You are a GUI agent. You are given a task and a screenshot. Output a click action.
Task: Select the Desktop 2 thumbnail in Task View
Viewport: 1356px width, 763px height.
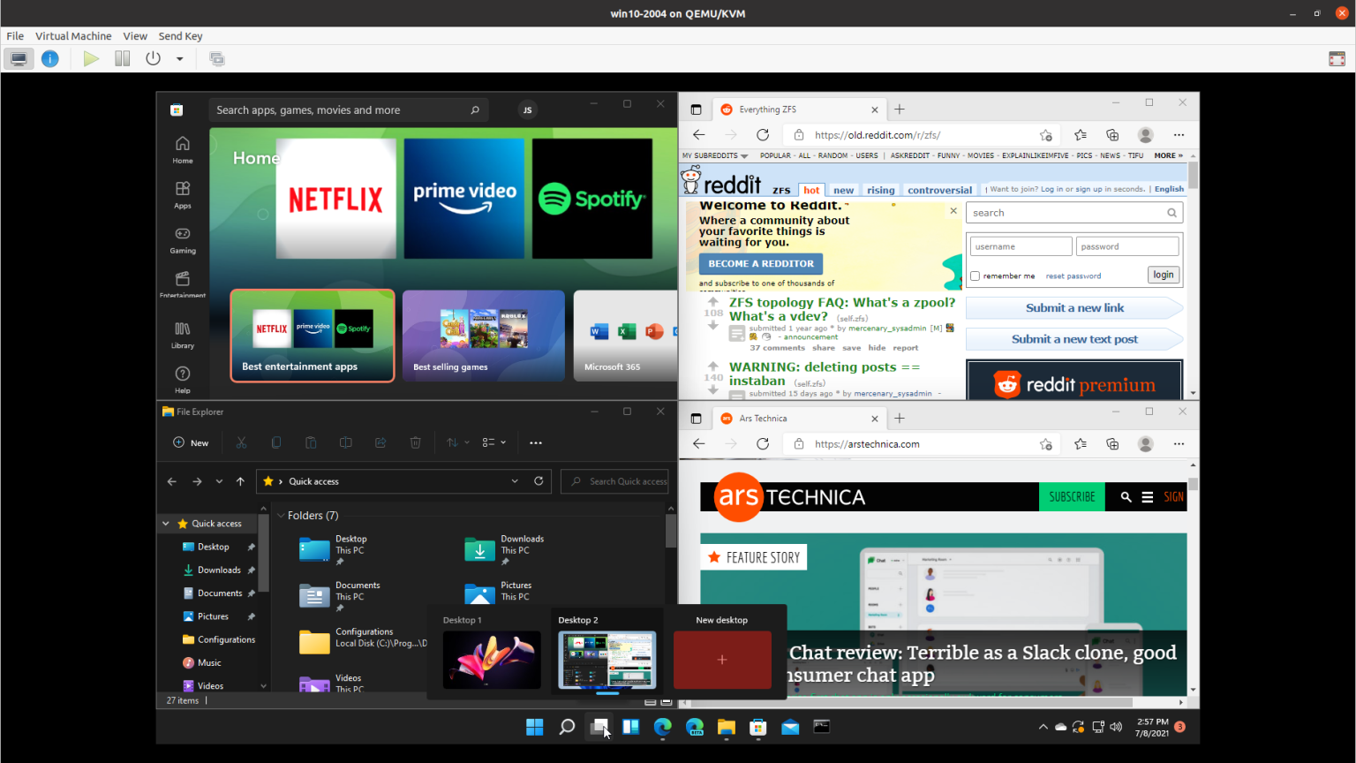pyautogui.click(x=606, y=658)
